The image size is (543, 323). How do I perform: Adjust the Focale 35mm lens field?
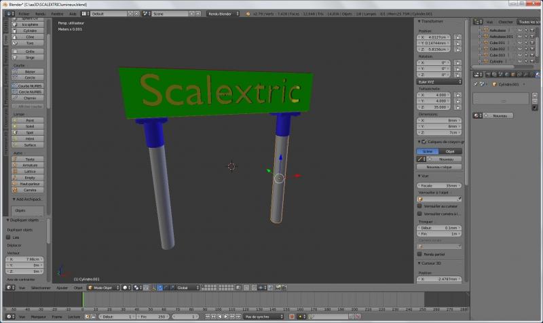point(440,185)
